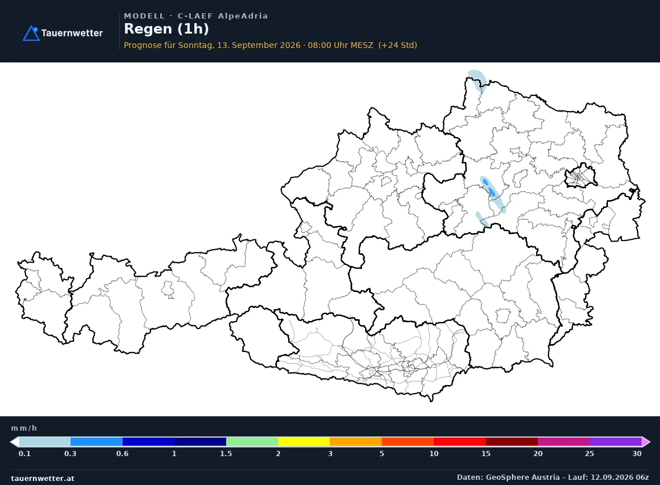Click the blue rain cell in Lower Austria
The image size is (660, 485).
pyautogui.click(x=492, y=194)
